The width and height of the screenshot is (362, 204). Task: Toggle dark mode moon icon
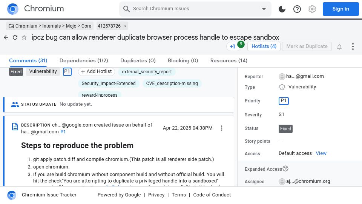coord(282,9)
